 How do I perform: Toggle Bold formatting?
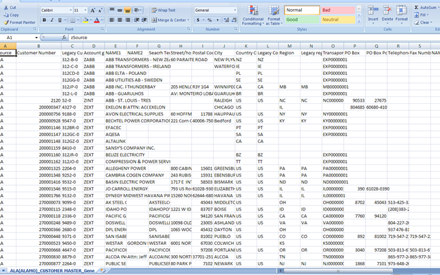44,20
